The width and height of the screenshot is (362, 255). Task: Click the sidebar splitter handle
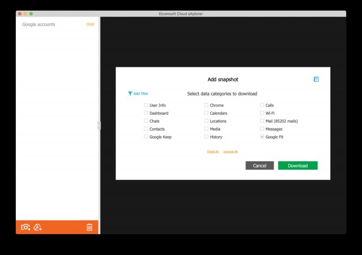click(x=99, y=125)
